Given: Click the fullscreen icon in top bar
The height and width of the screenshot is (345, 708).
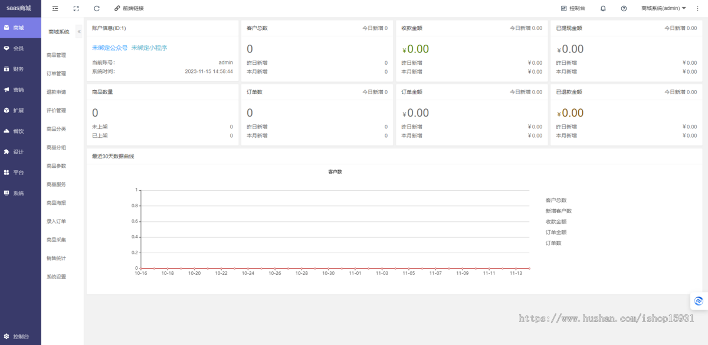Looking at the screenshot, I should [x=76, y=9].
